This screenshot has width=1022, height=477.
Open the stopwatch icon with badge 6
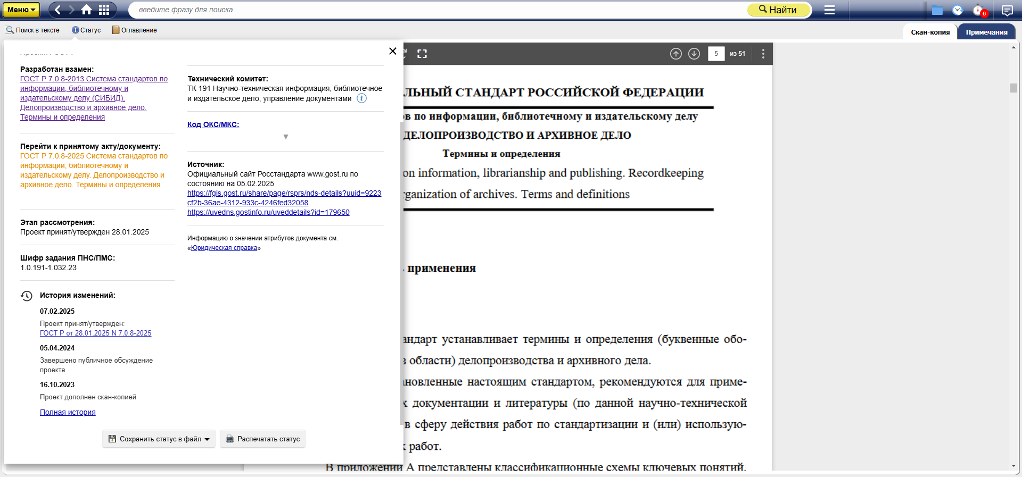pos(979,10)
